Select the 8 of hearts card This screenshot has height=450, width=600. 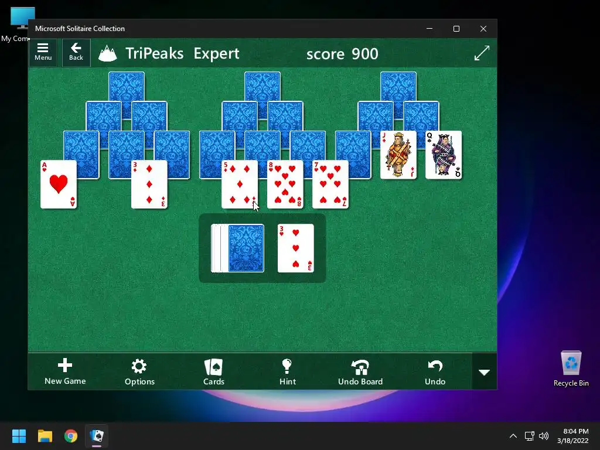click(x=285, y=185)
